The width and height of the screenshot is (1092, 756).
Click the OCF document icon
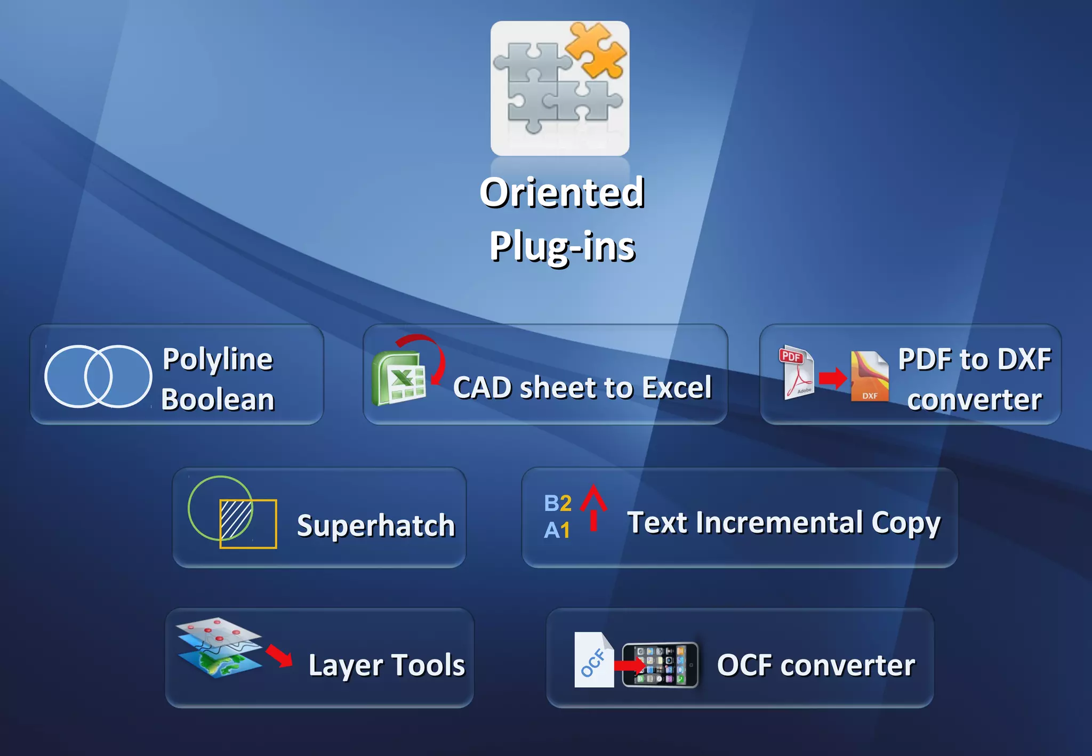click(594, 660)
